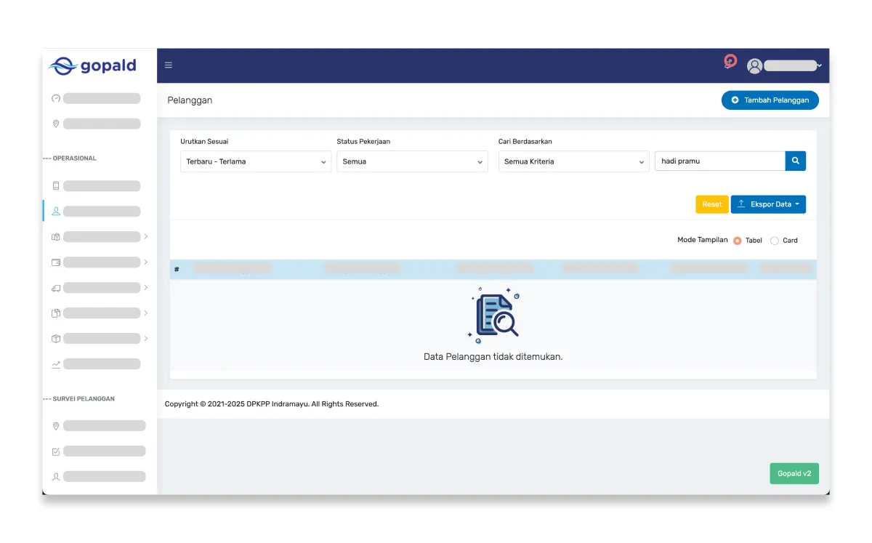Viewport: 872px width, 543px height.
Task: Click the yellow Reset filter button
Action: pyautogui.click(x=711, y=204)
